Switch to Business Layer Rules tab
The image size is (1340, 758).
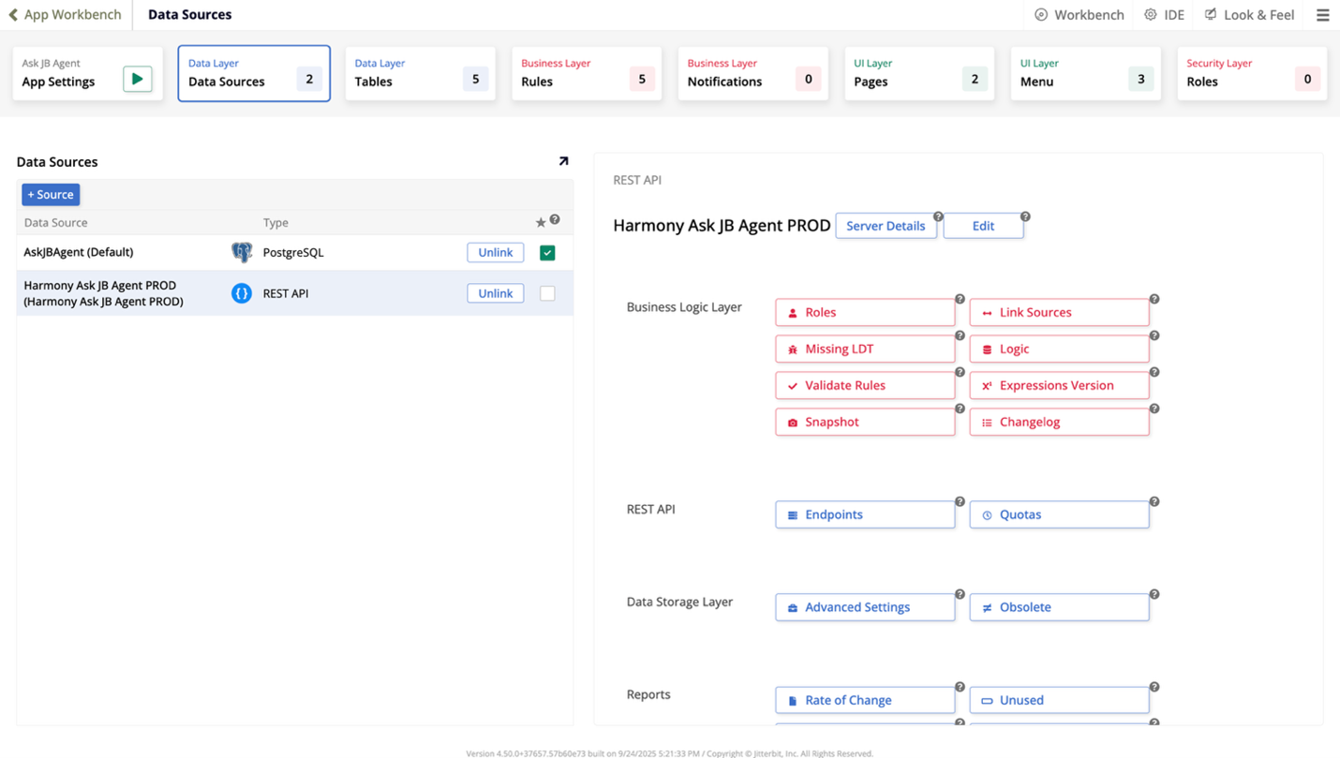[587, 73]
